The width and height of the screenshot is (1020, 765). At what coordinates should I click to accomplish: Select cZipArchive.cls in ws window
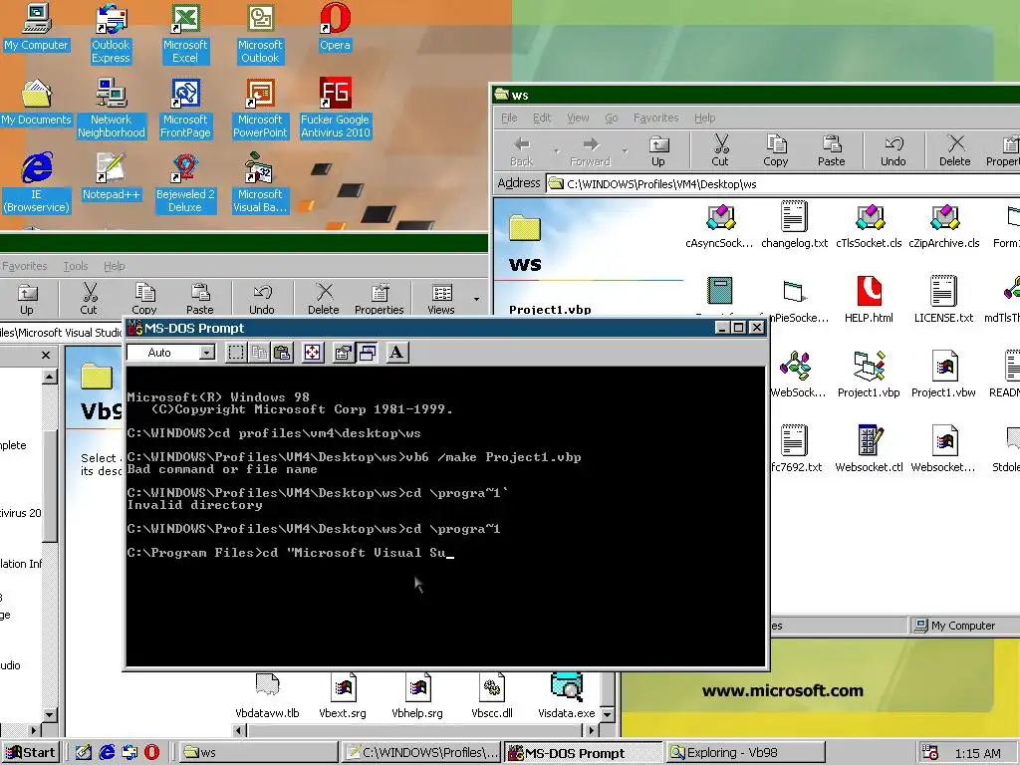pyautogui.click(x=944, y=226)
